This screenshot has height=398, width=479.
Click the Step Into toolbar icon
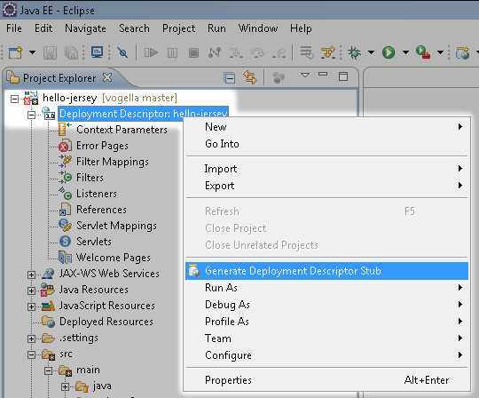(x=236, y=53)
